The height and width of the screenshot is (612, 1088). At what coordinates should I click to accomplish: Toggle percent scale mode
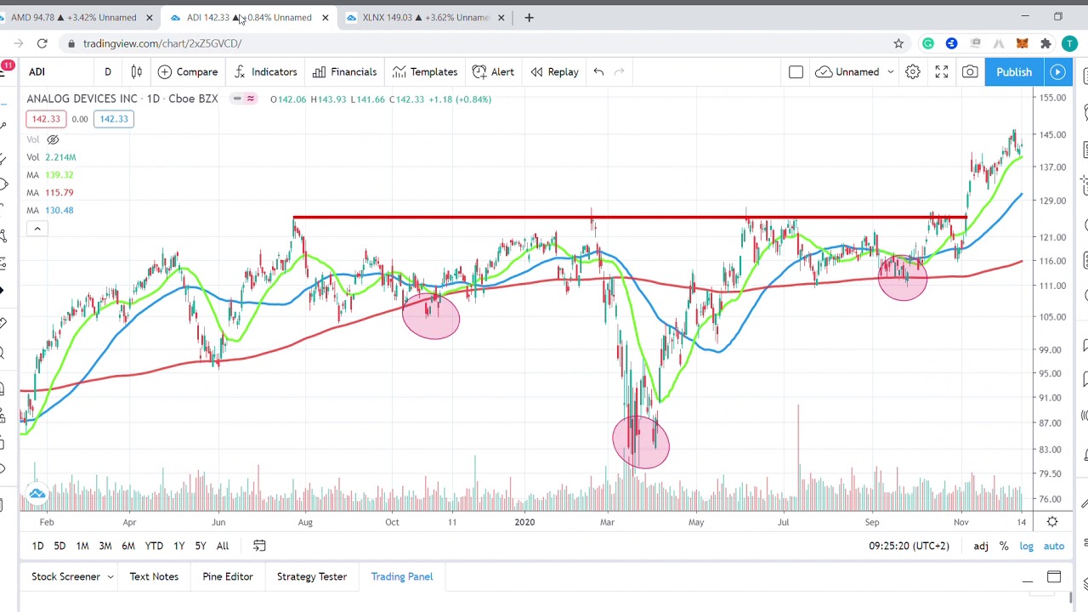[x=1004, y=546]
